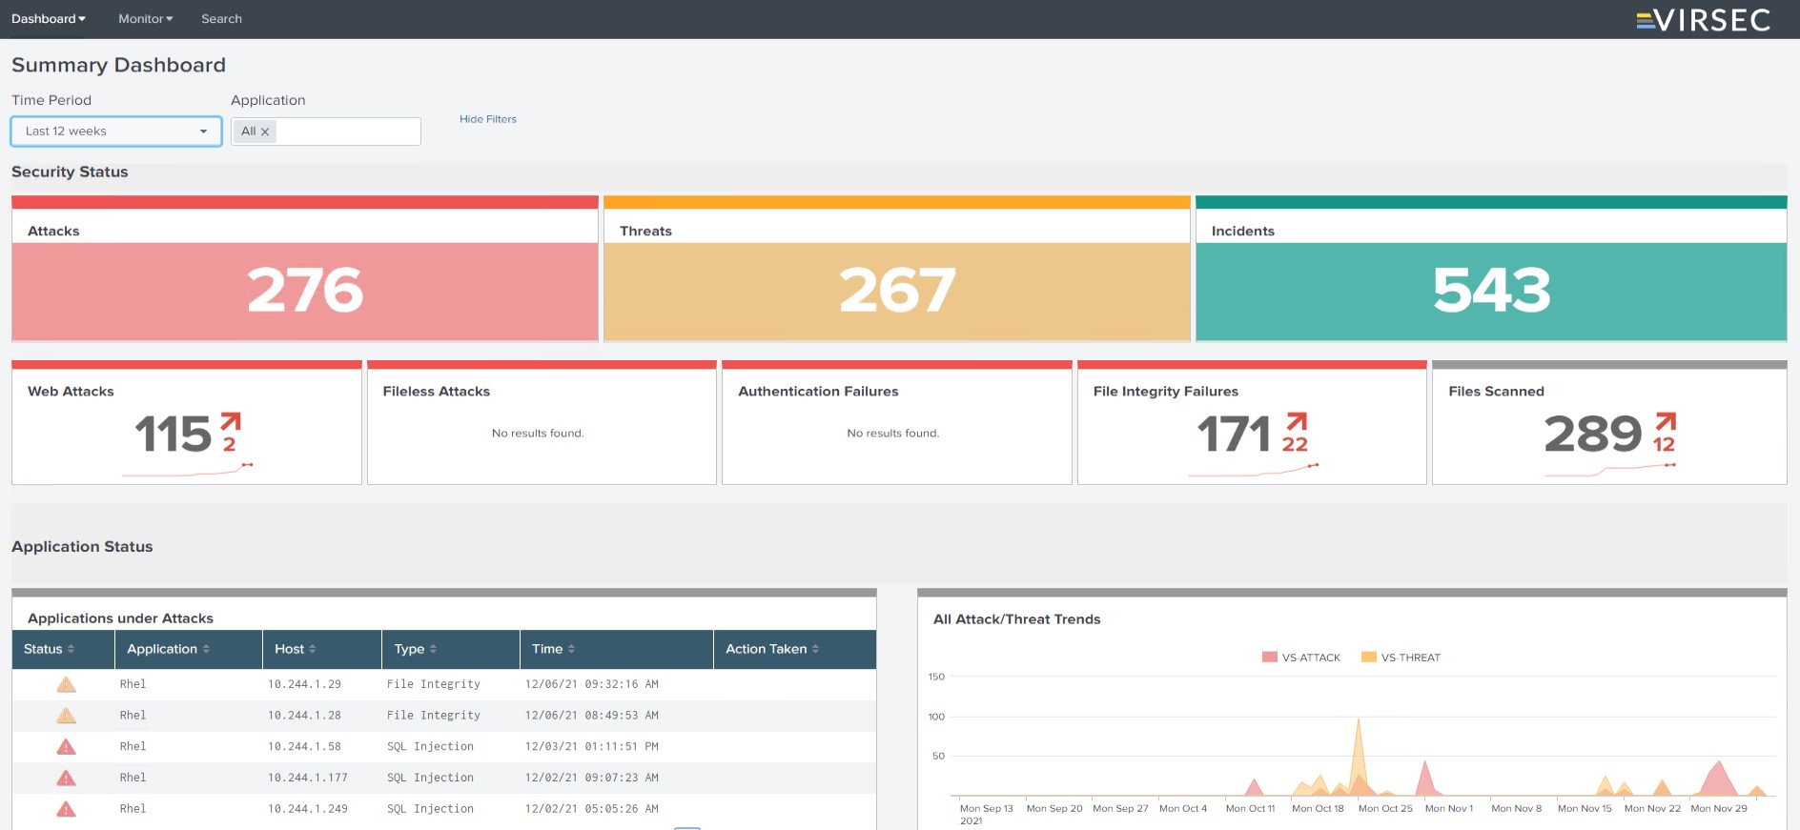Viewport: 1800px width, 830px height.
Task: Click the Web Attacks upward trend arrow
Action: coord(231,421)
